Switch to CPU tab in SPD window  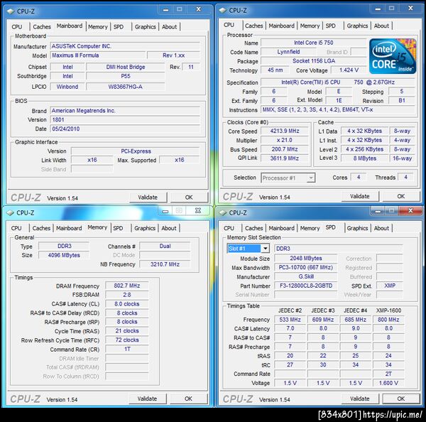coord(229,228)
